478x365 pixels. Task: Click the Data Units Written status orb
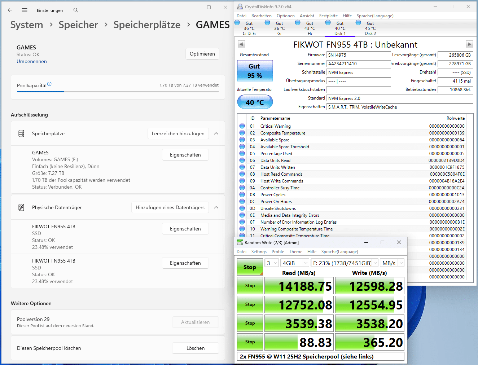pyautogui.click(x=242, y=167)
